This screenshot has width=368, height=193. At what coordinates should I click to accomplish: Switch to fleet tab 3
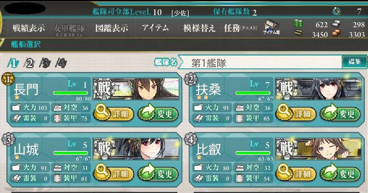(45, 63)
